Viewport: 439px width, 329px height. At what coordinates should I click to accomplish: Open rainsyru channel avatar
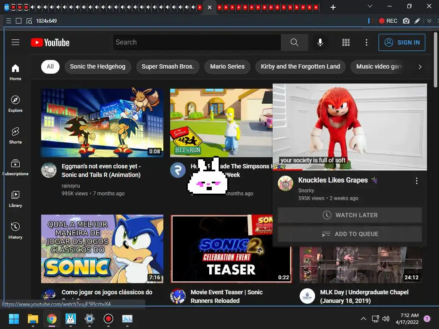pos(49,170)
